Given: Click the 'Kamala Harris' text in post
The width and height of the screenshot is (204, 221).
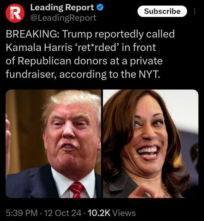Looking at the screenshot, I should point(39,47).
